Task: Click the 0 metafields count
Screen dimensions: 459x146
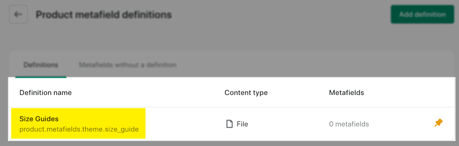Action: (x=349, y=124)
